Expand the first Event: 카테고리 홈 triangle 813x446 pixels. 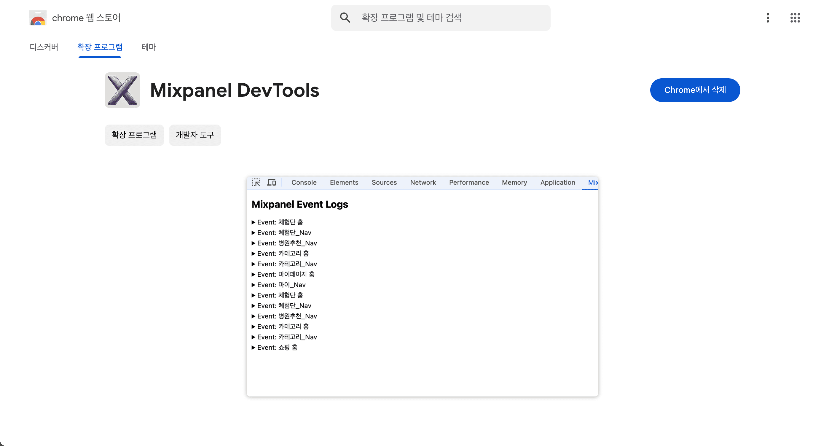[x=253, y=254]
